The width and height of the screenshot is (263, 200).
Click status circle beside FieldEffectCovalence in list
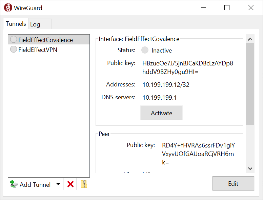click(14, 40)
